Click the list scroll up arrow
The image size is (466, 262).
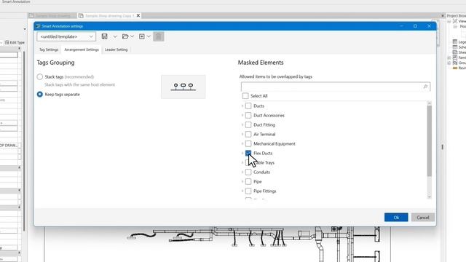coord(429,103)
